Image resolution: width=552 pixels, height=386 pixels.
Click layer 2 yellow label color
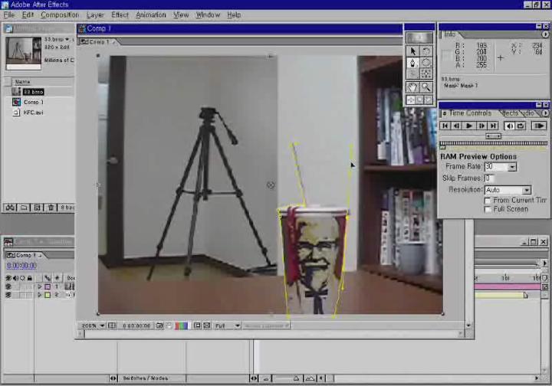(x=48, y=296)
